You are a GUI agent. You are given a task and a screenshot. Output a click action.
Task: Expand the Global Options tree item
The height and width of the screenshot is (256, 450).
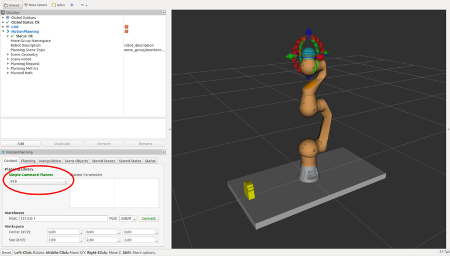[x=4, y=18]
